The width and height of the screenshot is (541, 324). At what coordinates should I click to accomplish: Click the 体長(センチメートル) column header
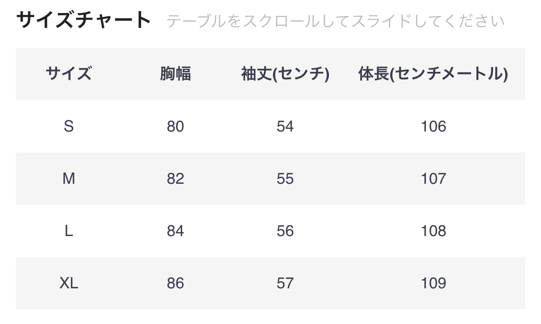click(433, 74)
